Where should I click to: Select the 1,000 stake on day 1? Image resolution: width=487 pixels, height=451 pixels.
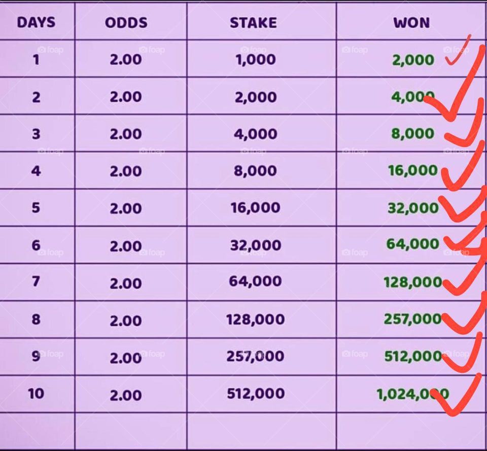click(255, 60)
